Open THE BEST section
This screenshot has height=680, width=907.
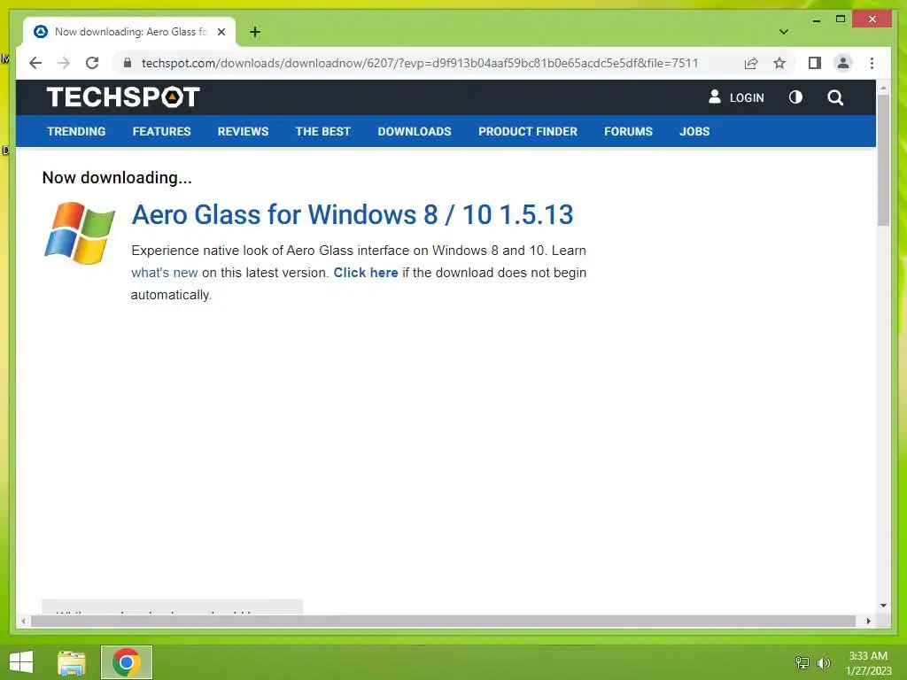coord(322,131)
